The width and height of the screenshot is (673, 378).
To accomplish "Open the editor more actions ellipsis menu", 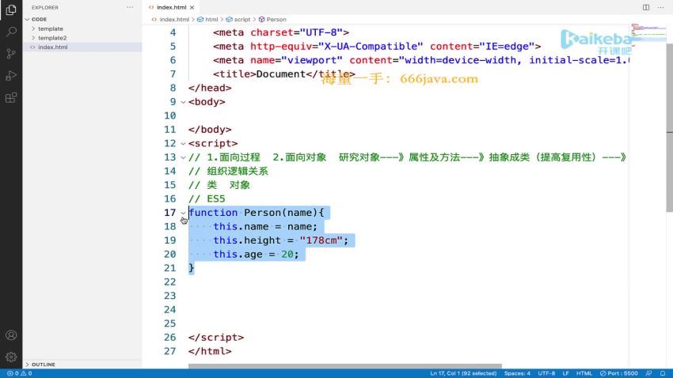I will 660,7.
